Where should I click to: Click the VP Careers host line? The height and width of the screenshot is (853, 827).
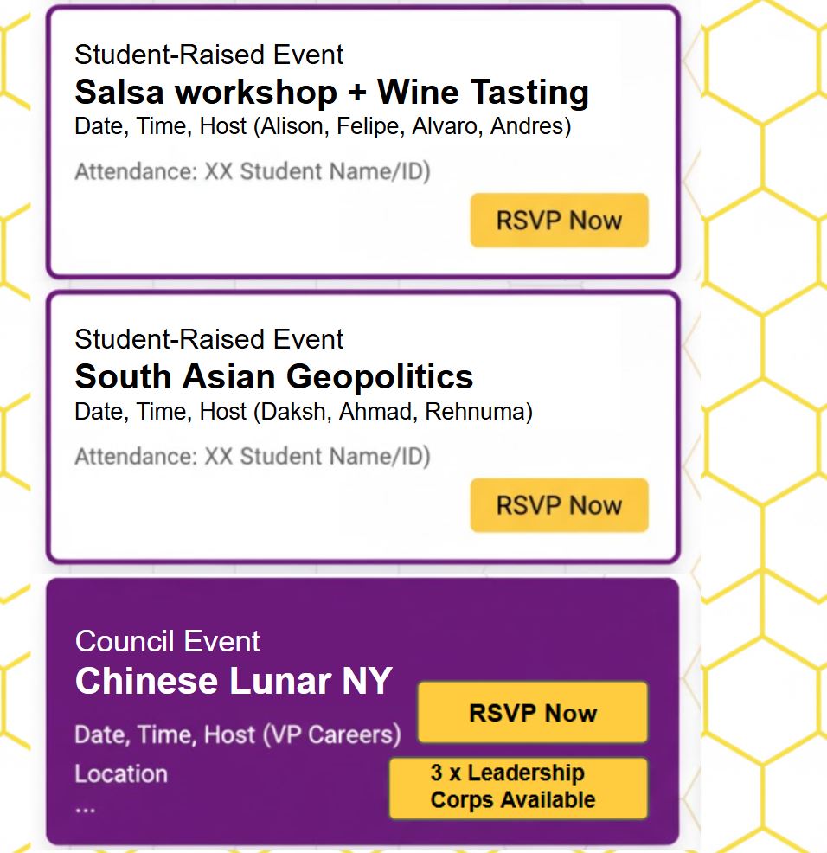238,735
